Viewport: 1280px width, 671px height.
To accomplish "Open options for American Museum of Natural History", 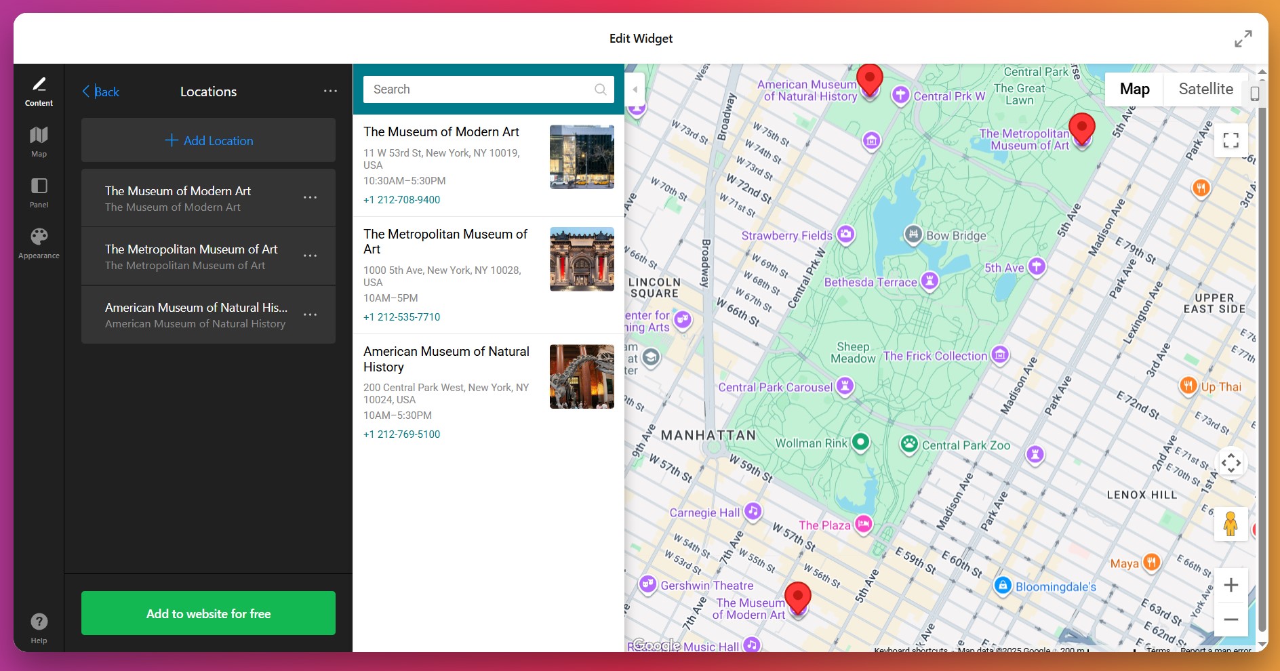I will pos(311,314).
